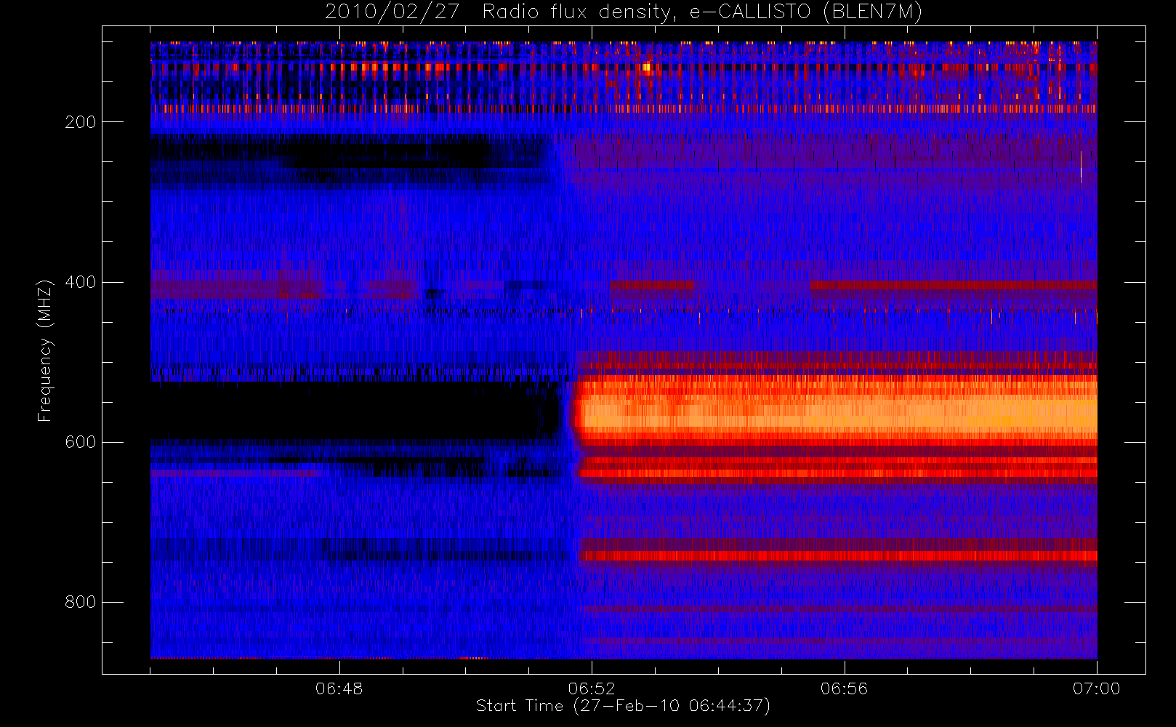Click the 07:00 time tick label
1176x727 pixels.
pyautogui.click(x=1096, y=688)
